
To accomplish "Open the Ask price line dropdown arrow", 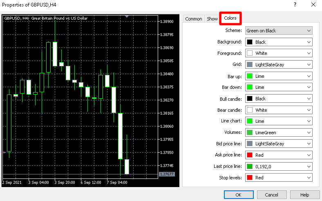I will point(309,155).
